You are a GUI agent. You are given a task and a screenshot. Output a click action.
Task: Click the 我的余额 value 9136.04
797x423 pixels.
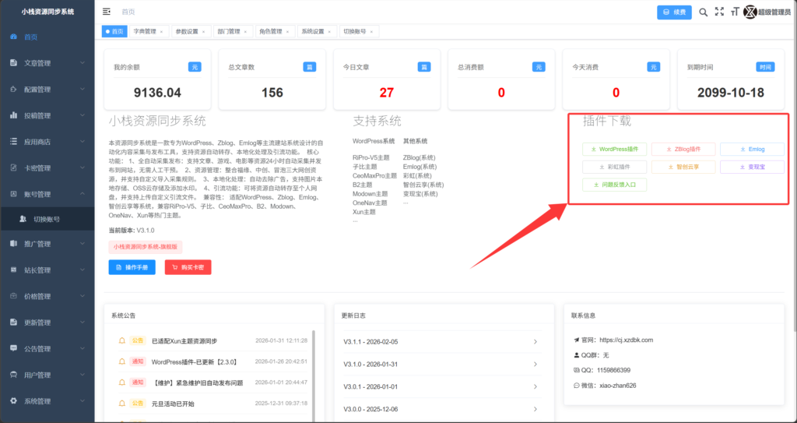tap(157, 93)
